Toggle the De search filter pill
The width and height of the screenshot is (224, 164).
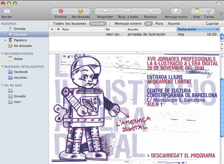(148, 24)
